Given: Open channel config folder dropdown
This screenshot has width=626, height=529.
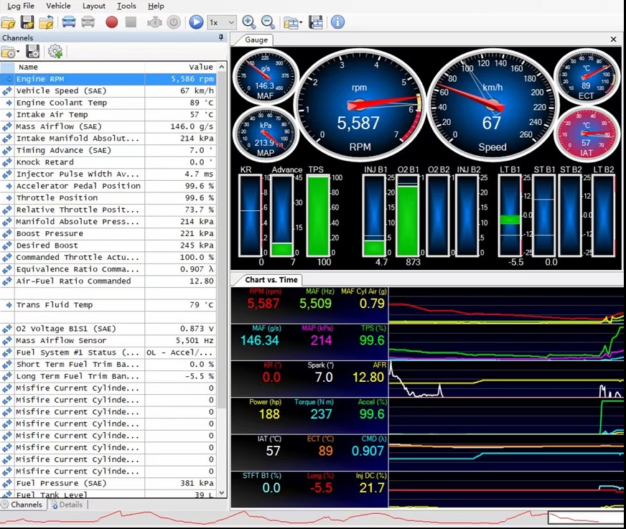Looking at the screenshot, I should click(10, 52).
